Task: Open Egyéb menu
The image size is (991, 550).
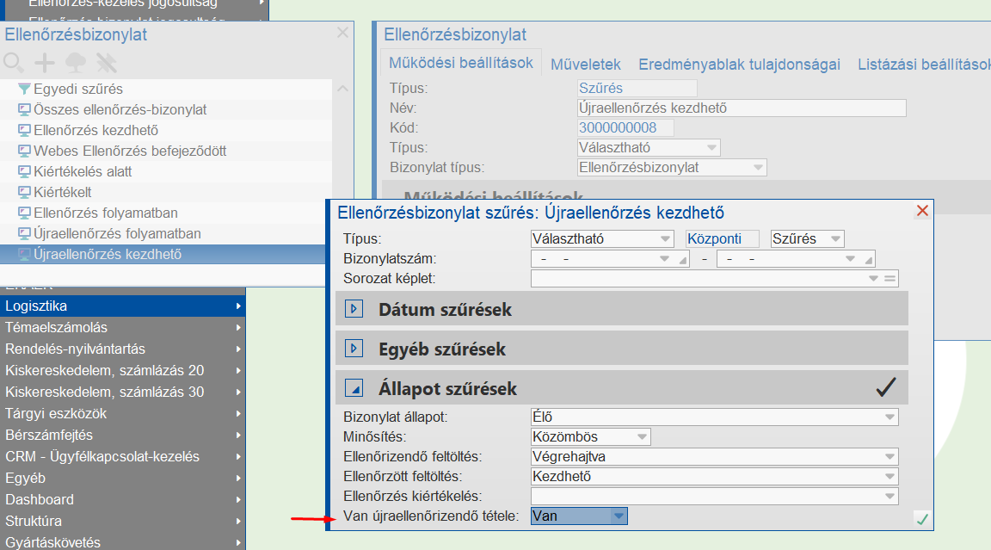Action: [123, 478]
